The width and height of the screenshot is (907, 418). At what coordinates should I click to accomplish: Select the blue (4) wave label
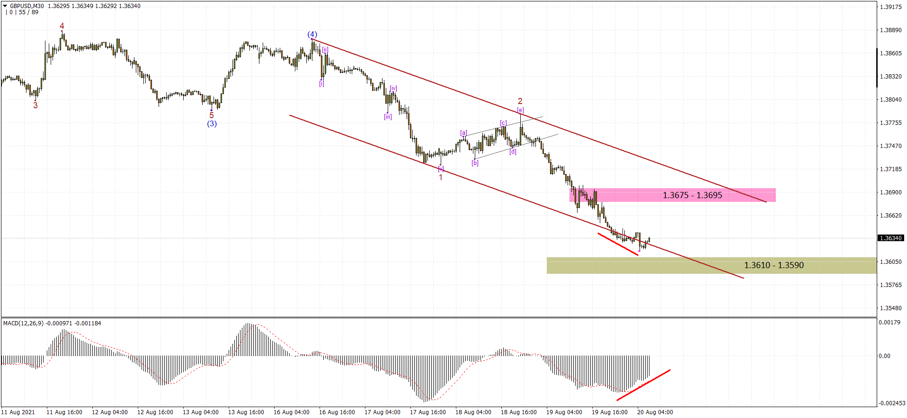(312, 35)
